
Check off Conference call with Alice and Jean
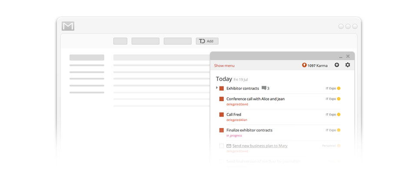coord(222,99)
